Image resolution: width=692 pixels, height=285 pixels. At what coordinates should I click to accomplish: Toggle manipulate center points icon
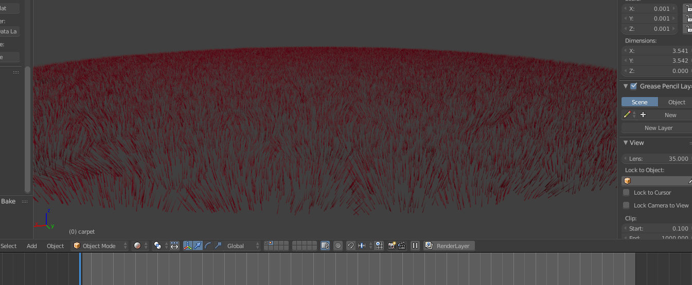point(174,246)
